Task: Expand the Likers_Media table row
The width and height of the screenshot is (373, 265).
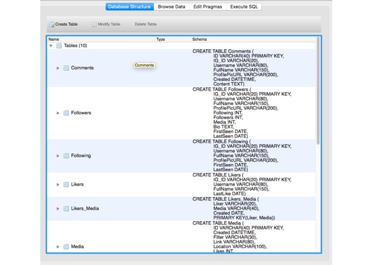Action: point(58,209)
